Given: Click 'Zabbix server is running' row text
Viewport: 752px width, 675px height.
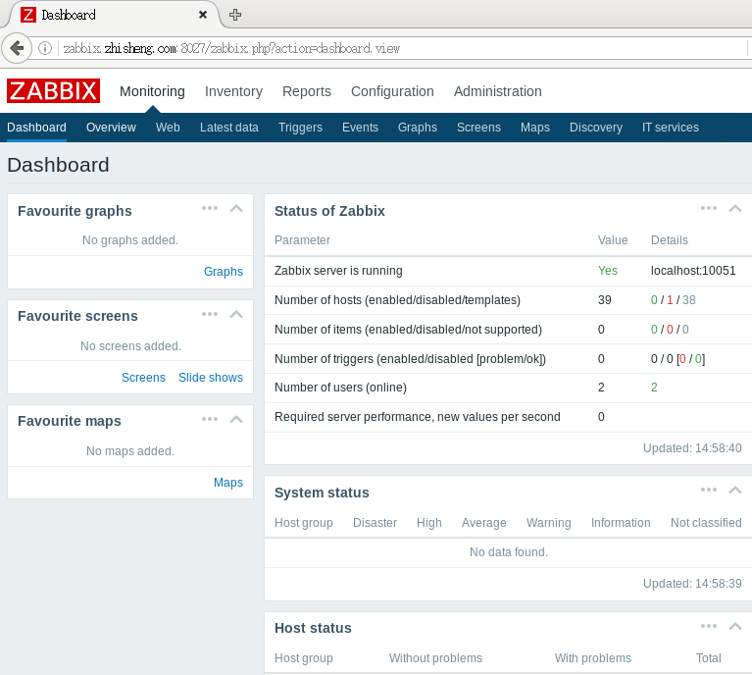Looking at the screenshot, I should (x=338, y=270).
